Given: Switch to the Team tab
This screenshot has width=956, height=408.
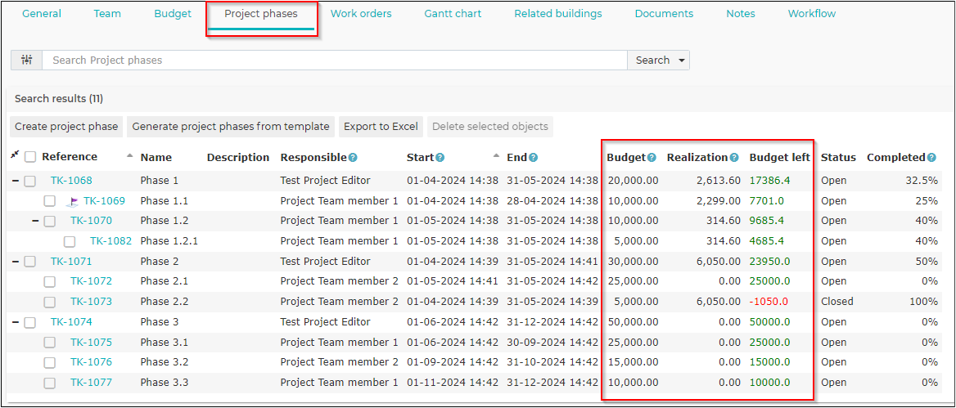Looking at the screenshot, I should (x=107, y=13).
